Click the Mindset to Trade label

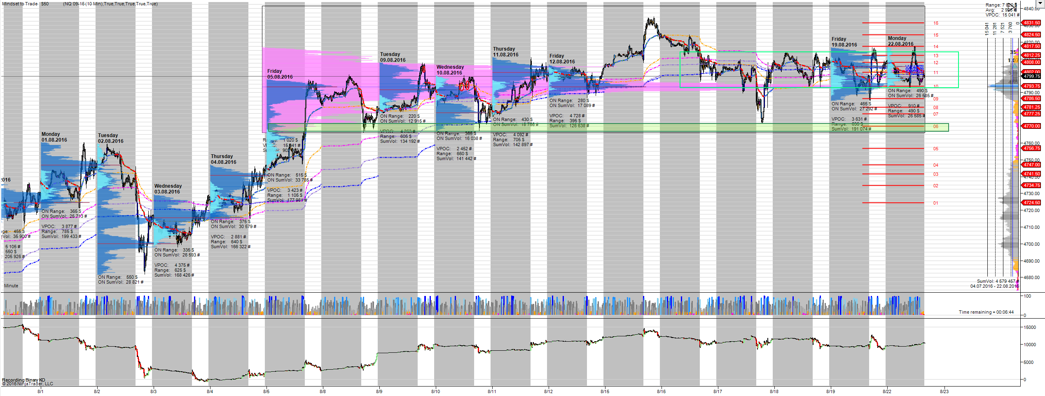[x=20, y=4]
